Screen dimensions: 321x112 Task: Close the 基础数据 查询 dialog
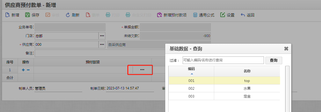[x=286, y=49]
